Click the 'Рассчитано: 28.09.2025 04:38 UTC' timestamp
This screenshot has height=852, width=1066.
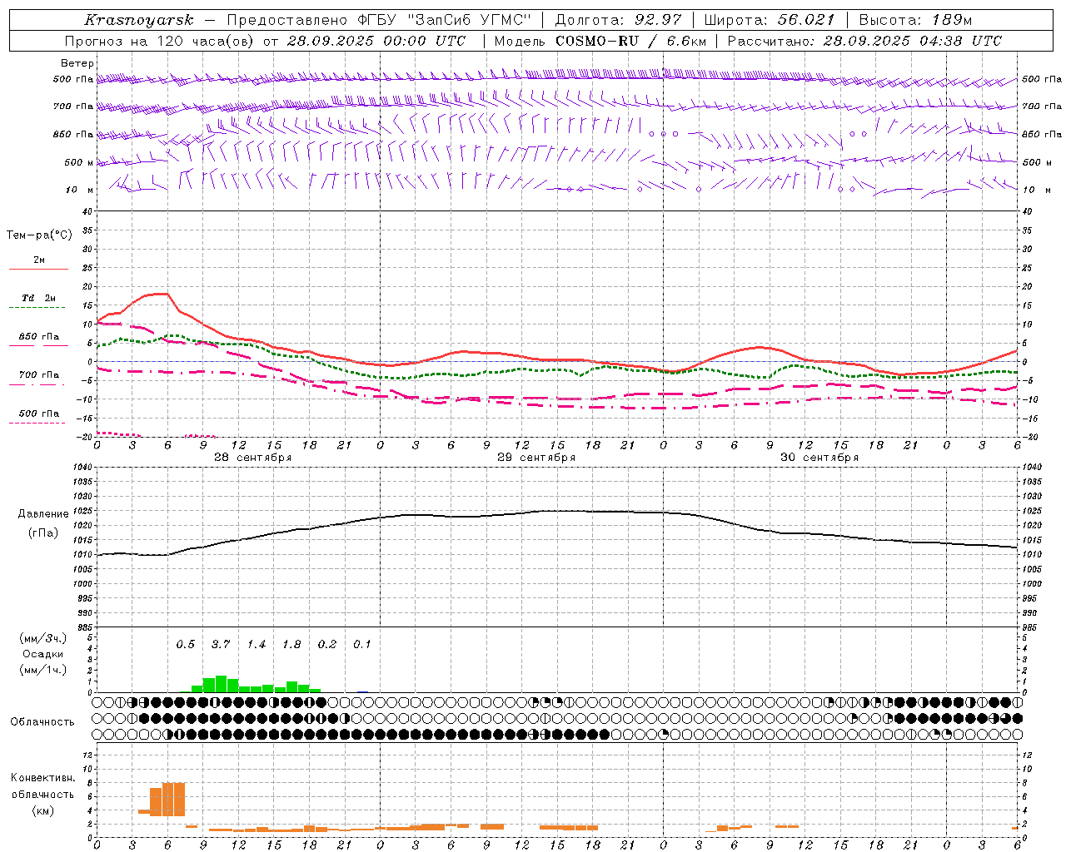(x=864, y=41)
